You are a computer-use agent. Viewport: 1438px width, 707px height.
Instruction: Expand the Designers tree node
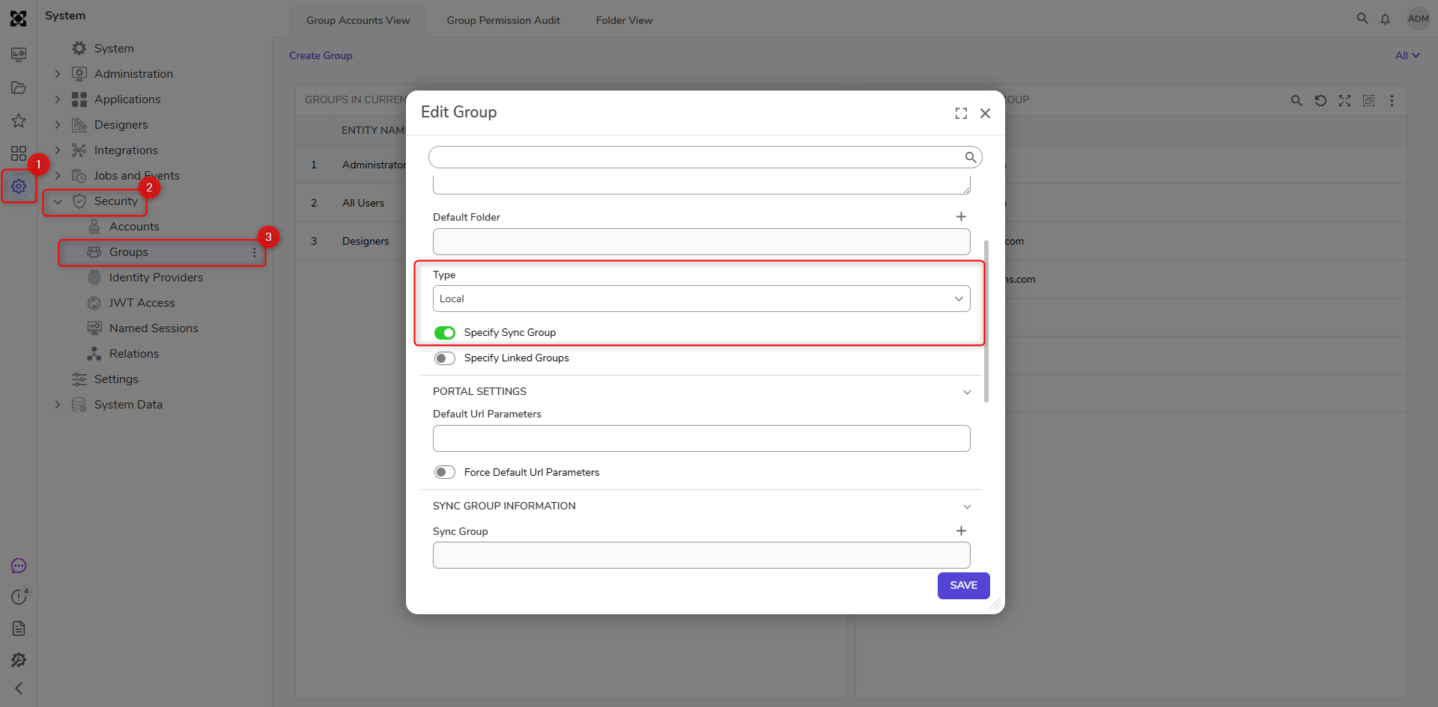(58, 125)
